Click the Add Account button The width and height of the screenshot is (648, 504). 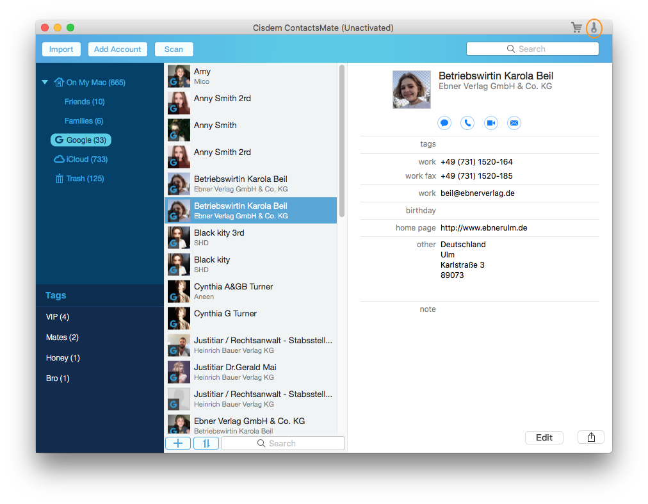[x=117, y=49]
